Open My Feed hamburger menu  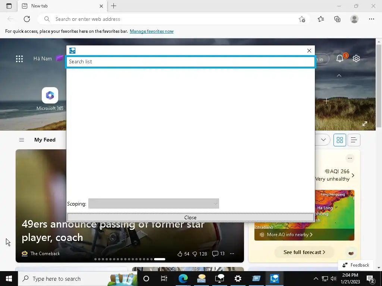pos(21,140)
